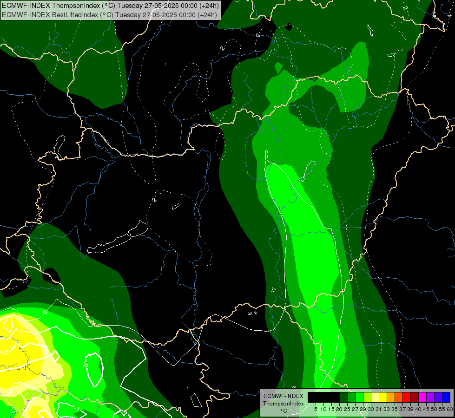Click the legend tick value 37
This screenshot has width=455, height=418.
coord(402,409)
